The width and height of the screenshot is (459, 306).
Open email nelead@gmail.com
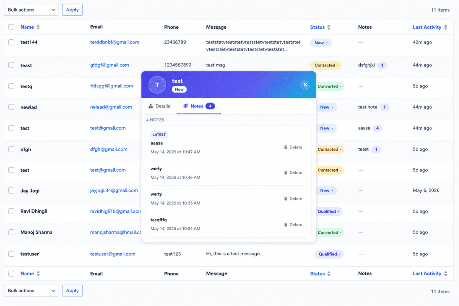pos(111,107)
